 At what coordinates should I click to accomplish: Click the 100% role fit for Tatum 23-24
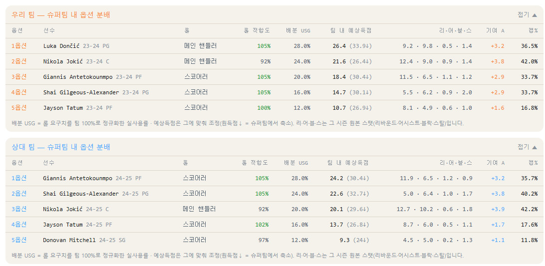pyautogui.click(x=264, y=108)
